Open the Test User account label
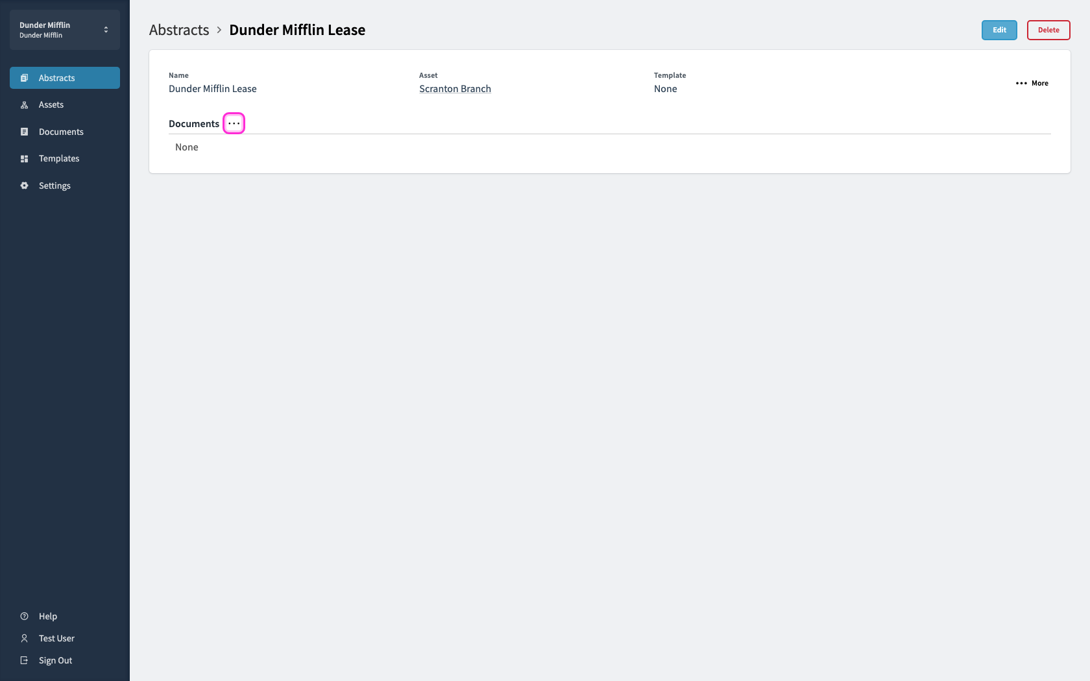Image resolution: width=1090 pixels, height=681 pixels. pyautogui.click(x=56, y=638)
